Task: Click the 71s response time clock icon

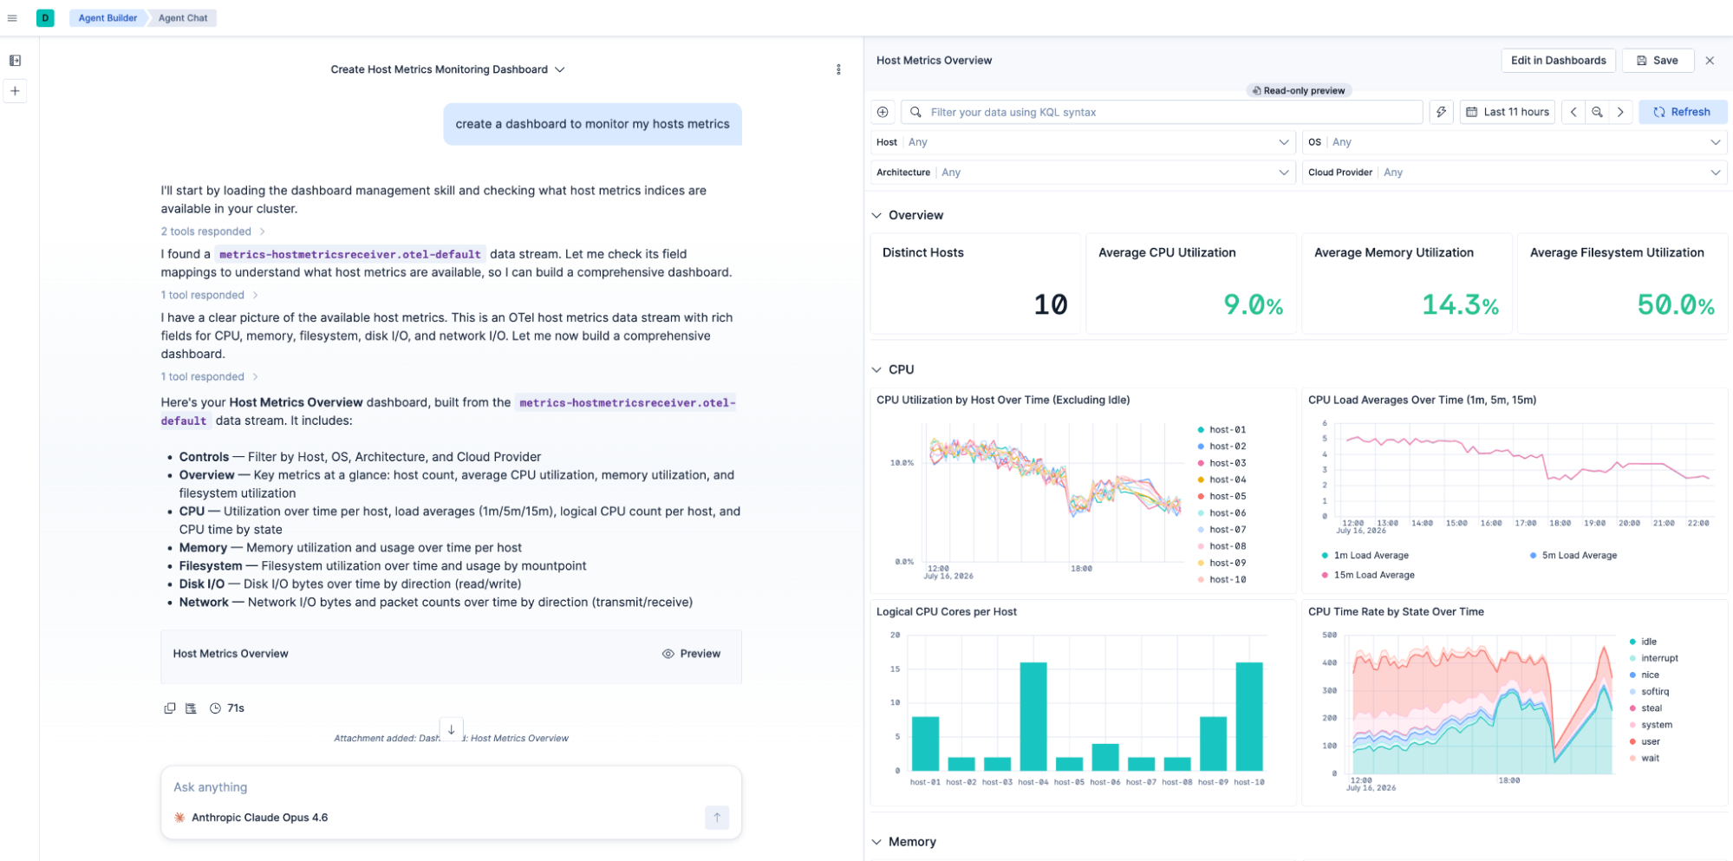Action: click(215, 708)
